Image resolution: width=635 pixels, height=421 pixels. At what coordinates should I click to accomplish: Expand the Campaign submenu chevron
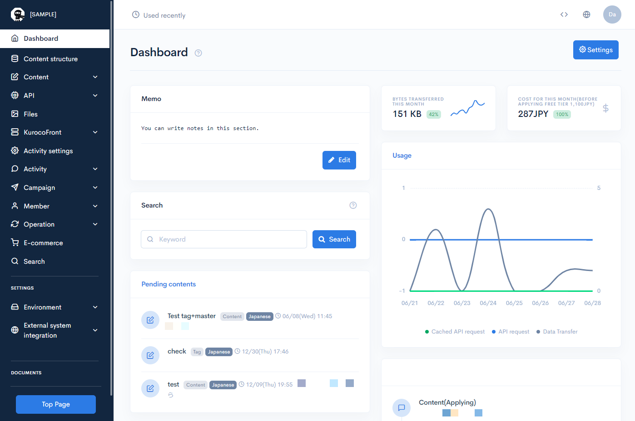pyautogui.click(x=95, y=187)
